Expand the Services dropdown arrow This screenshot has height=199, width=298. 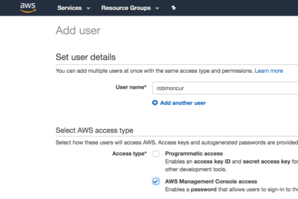pos(88,8)
